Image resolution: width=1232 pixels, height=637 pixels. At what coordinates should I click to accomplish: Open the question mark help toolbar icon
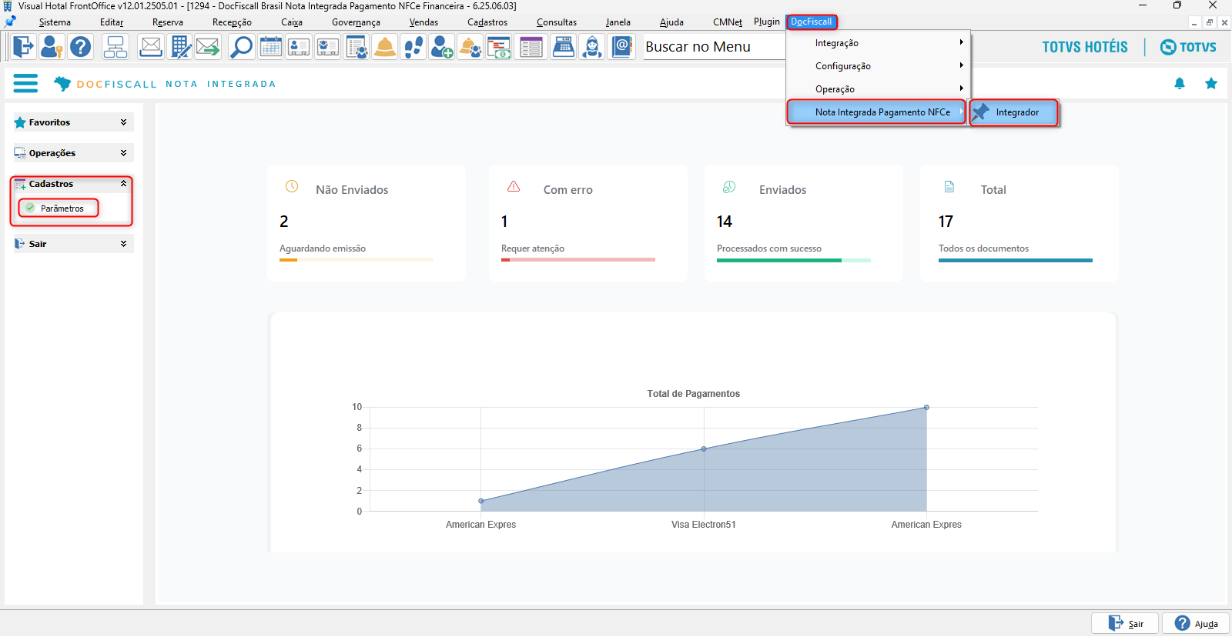[x=80, y=47]
